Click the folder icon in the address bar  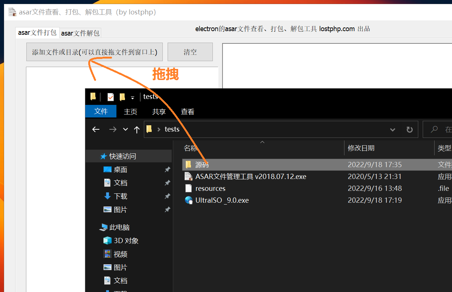[x=149, y=129]
